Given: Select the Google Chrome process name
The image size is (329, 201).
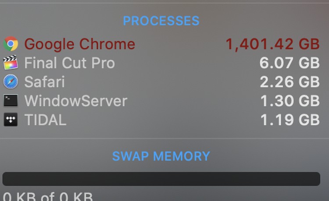Looking at the screenshot, I should tap(79, 44).
